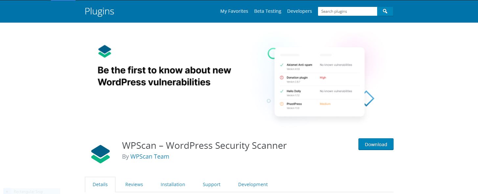Click the green checkmark next to Hello Dolly
The height and width of the screenshot is (194, 478).
click(281, 91)
